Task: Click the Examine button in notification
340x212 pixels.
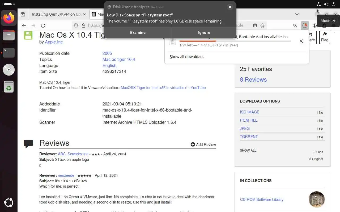Action: [x=138, y=33]
